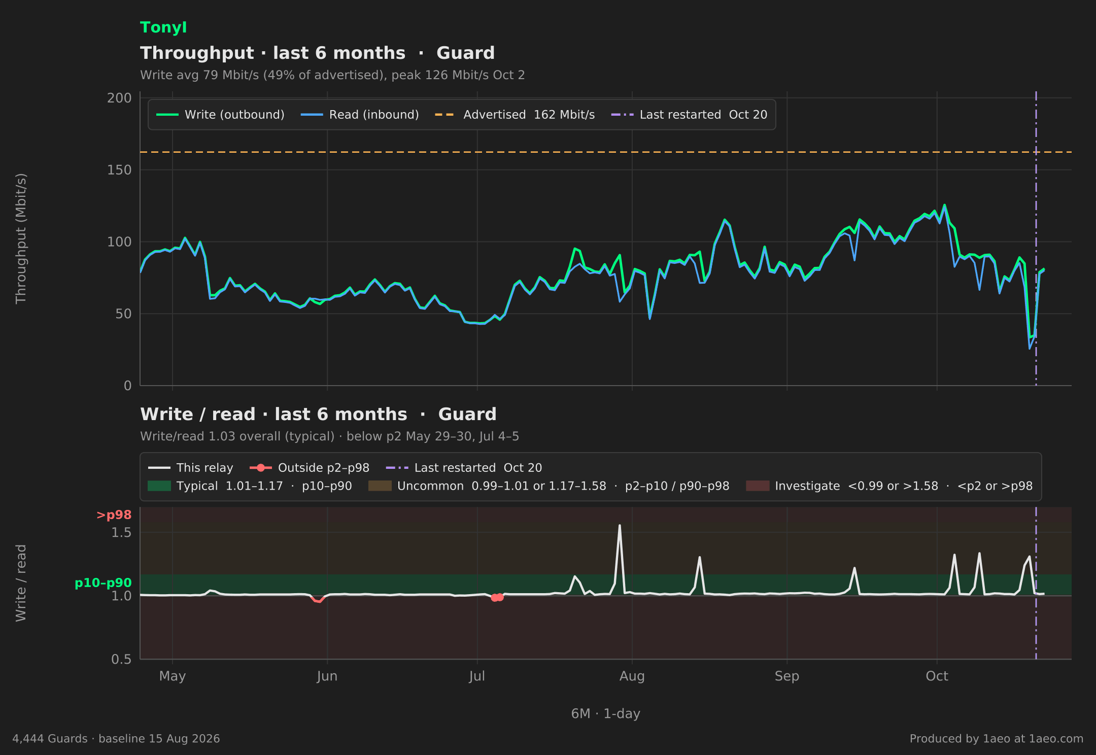
Task: Click the early-October throughput peak
Action: point(944,205)
